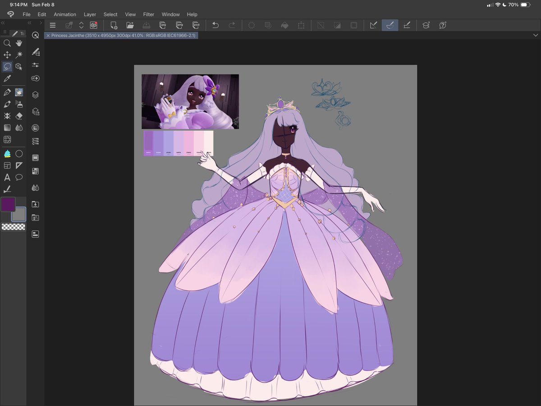Click the Open file folder icon

point(130,25)
